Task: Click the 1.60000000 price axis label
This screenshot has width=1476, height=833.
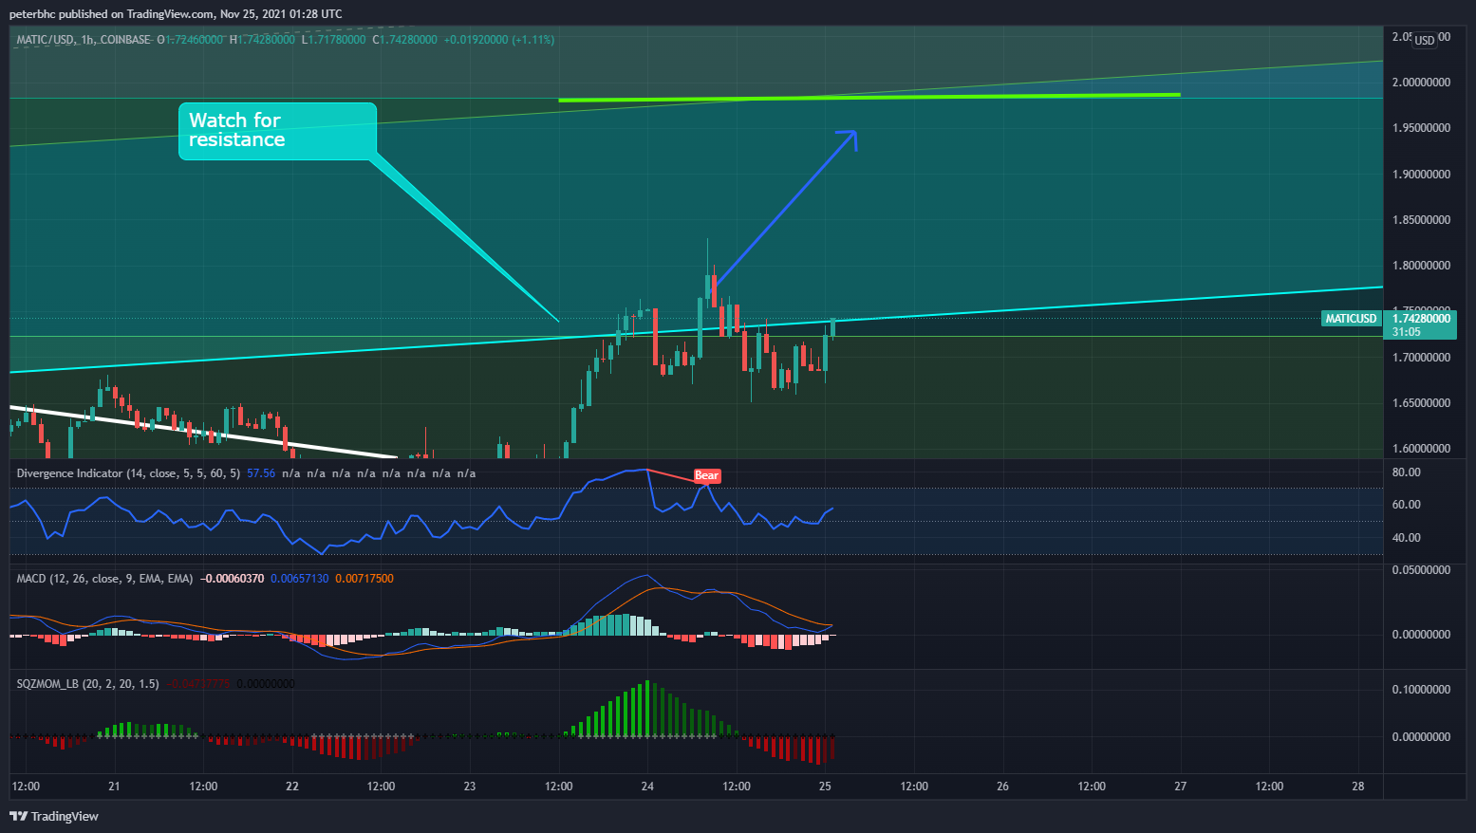Action: (x=1421, y=449)
